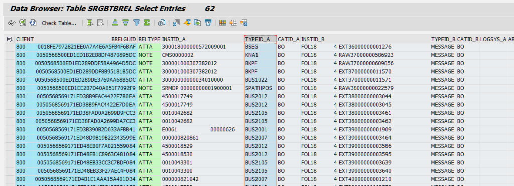Click INSTID_B cell ending RAW37000000609056
The width and height of the screenshot is (514, 186).
365,63
